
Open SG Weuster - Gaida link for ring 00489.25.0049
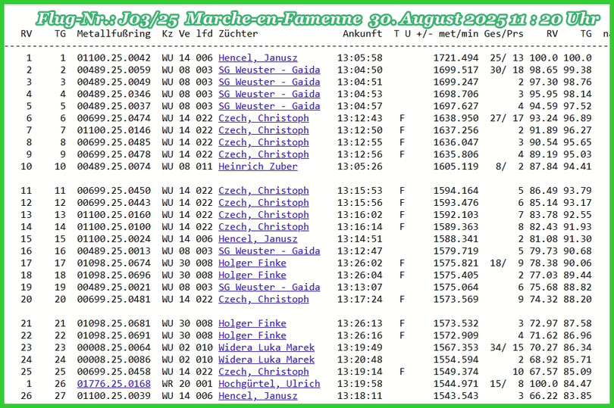(269, 83)
